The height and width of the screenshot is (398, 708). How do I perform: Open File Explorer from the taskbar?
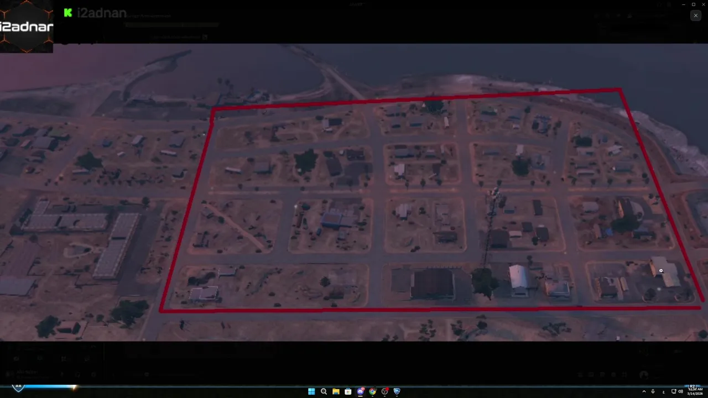(x=336, y=391)
